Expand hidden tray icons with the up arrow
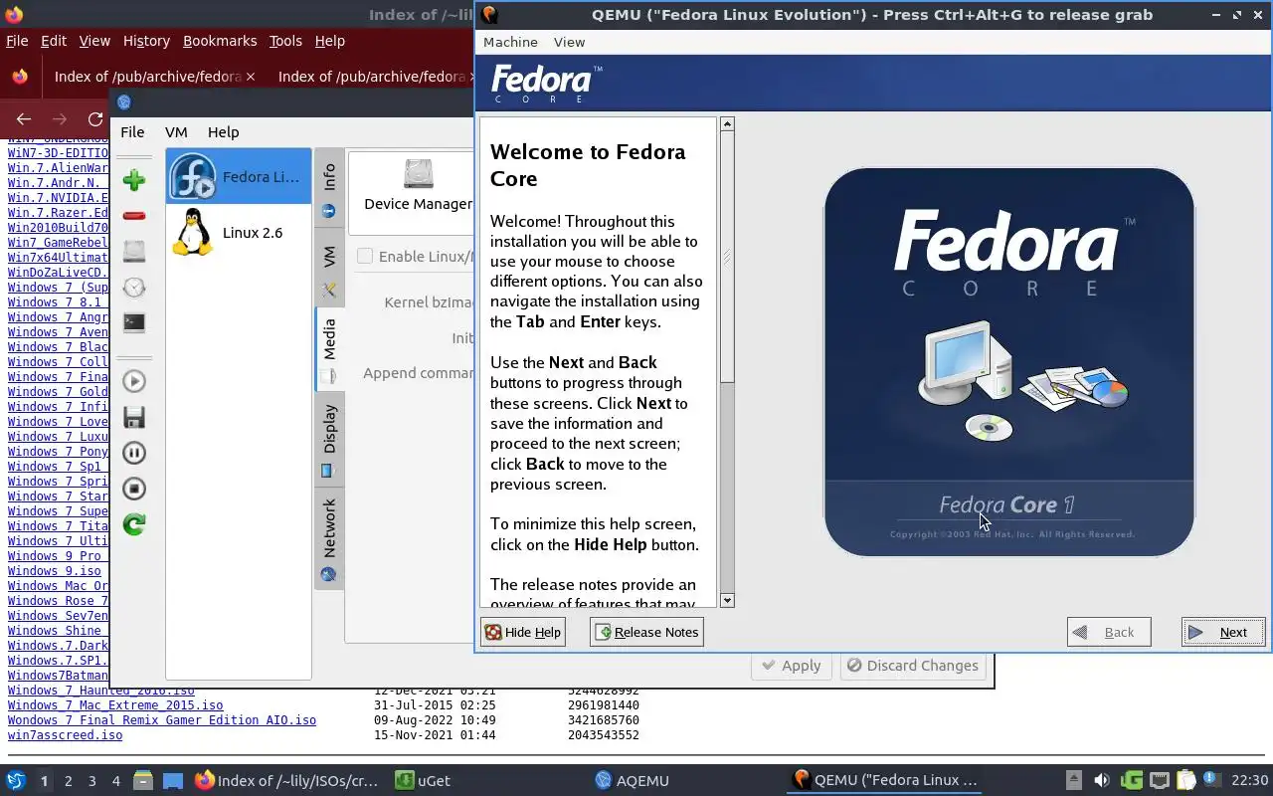Screen dimensions: 1273x796 [1073, 781]
